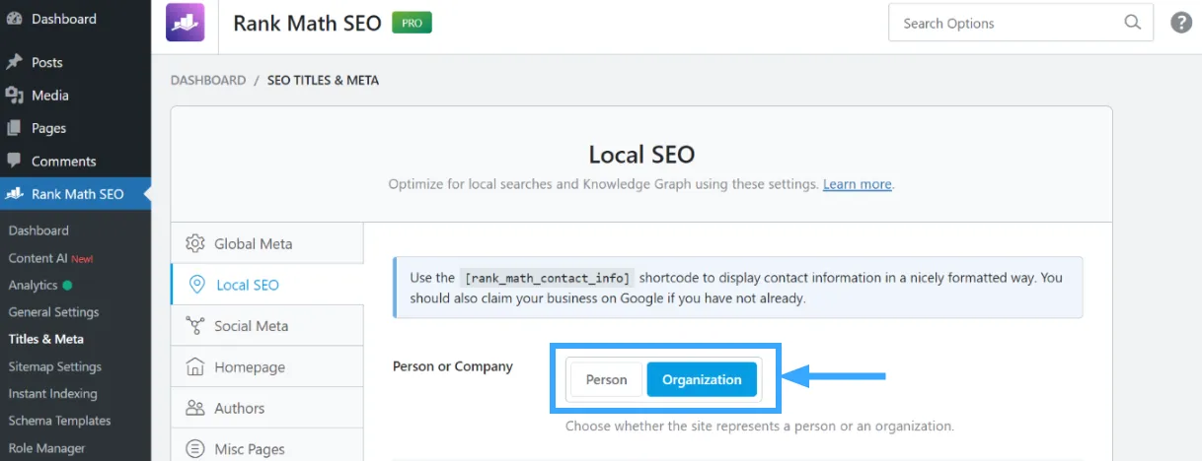Click the Comments bubble icon

(x=14, y=161)
